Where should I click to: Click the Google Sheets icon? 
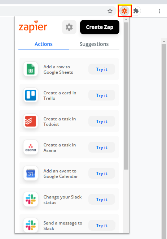click(31, 69)
